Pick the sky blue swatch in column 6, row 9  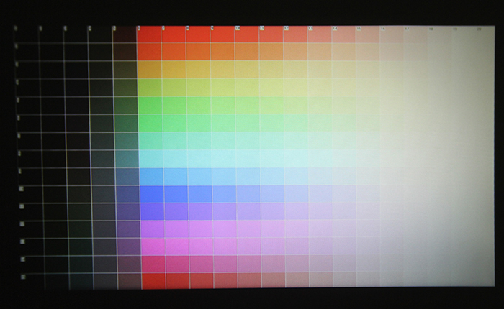pos(151,177)
